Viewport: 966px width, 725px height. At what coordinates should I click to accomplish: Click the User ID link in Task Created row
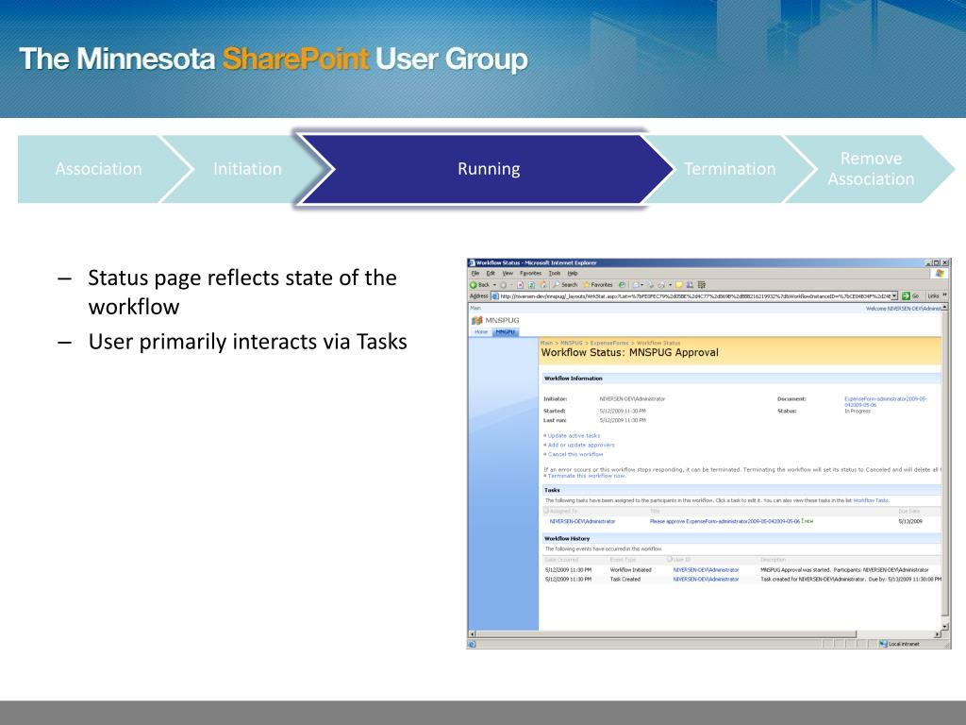click(x=706, y=579)
